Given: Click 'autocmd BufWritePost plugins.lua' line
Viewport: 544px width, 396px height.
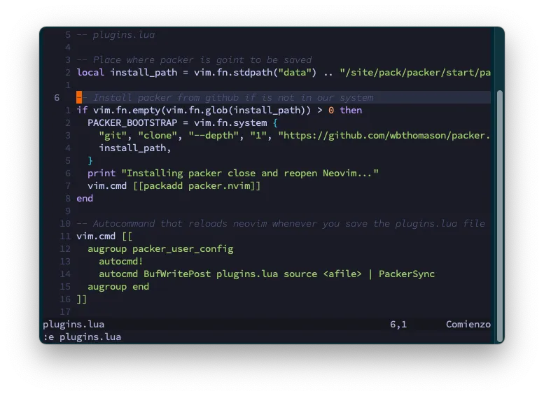Looking at the screenshot, I should (267, 274).
